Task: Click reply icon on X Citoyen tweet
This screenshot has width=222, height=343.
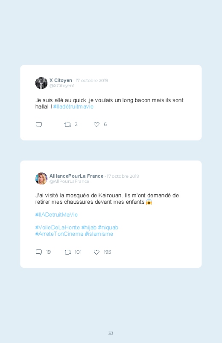Action: (39, 124)
